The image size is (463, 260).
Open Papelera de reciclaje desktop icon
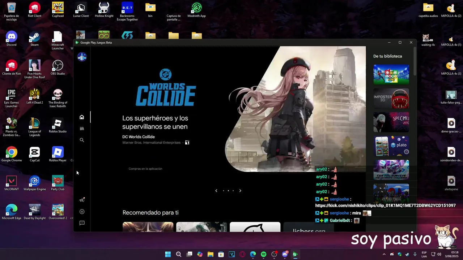[x=12, y=12]
